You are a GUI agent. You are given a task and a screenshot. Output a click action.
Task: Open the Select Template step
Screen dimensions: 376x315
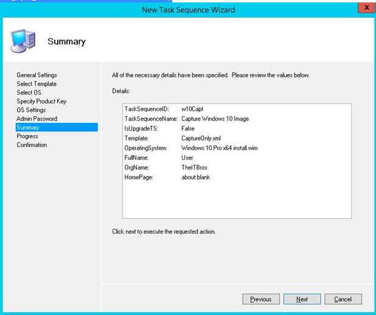click(37, 84)
